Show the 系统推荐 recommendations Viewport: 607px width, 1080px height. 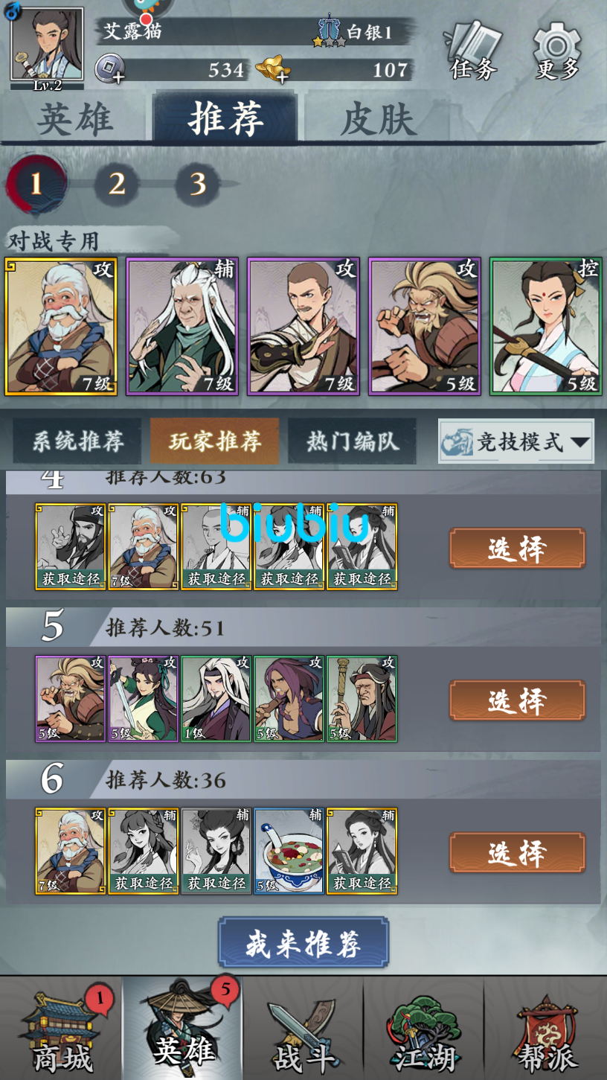[x=78, y=441]
